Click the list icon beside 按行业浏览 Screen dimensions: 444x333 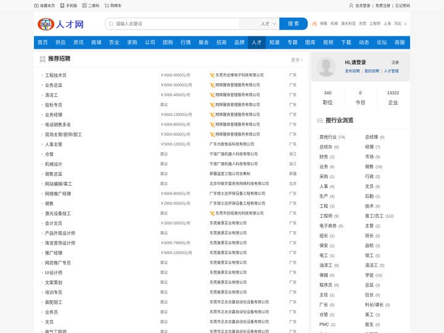320,120
